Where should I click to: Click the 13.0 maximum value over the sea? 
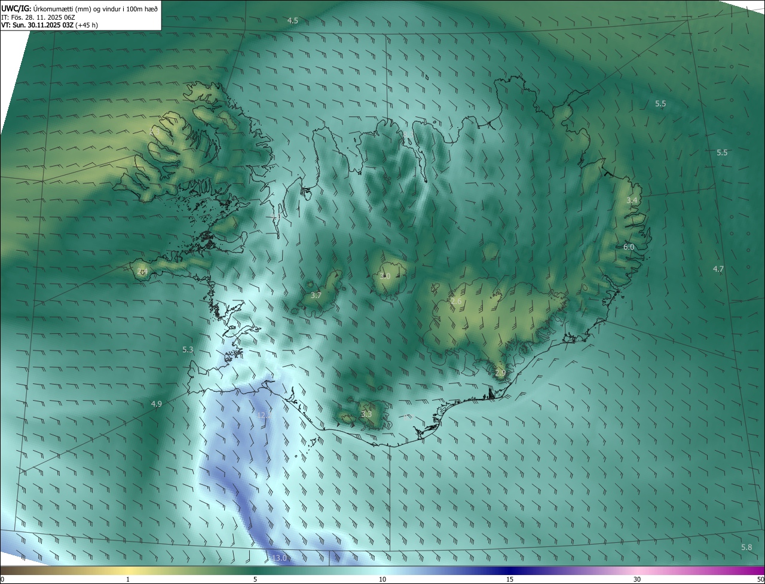click(280, 558)
